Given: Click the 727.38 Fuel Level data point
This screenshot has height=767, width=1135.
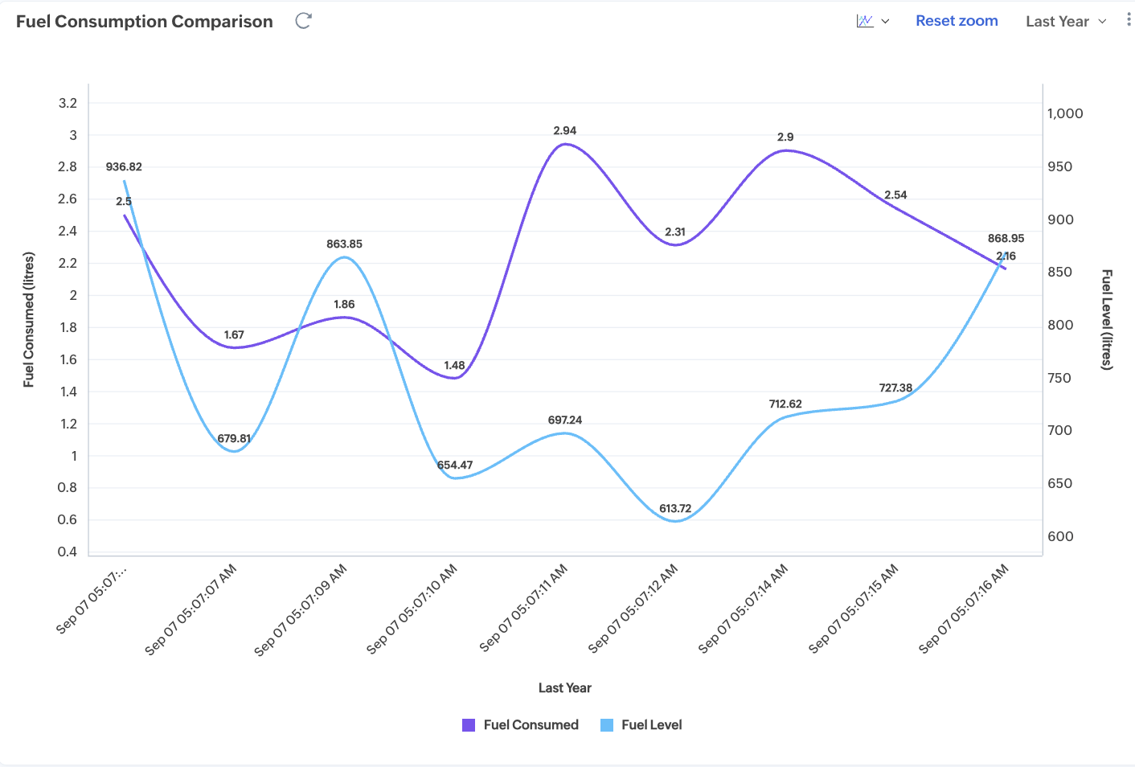Looking at the screenshot, I should 895,401.
